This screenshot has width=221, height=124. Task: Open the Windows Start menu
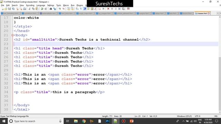click(x=4, y=121)
